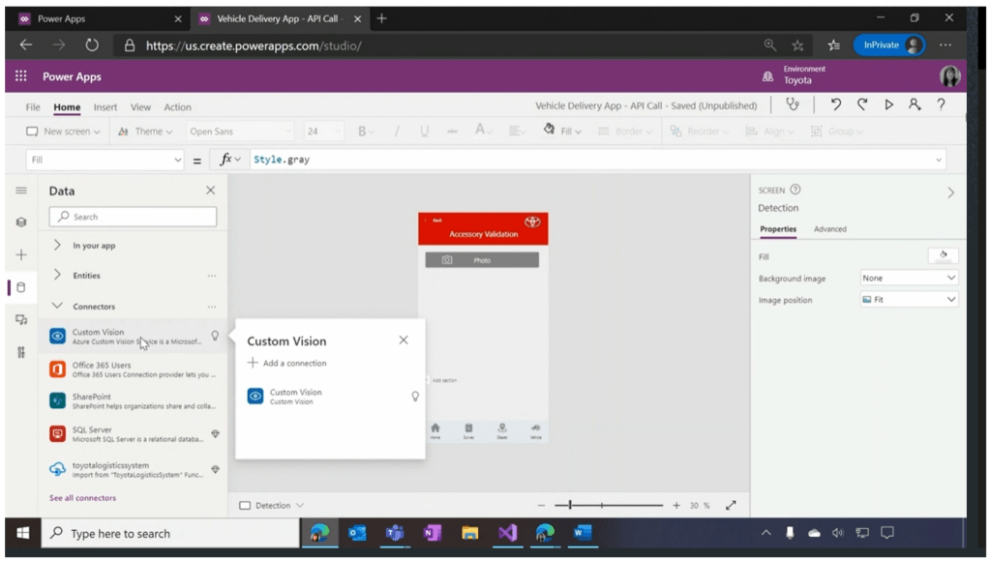Screen dimensions: 990x561
Task: Open the Insert menu
Action: coord(105,107)
